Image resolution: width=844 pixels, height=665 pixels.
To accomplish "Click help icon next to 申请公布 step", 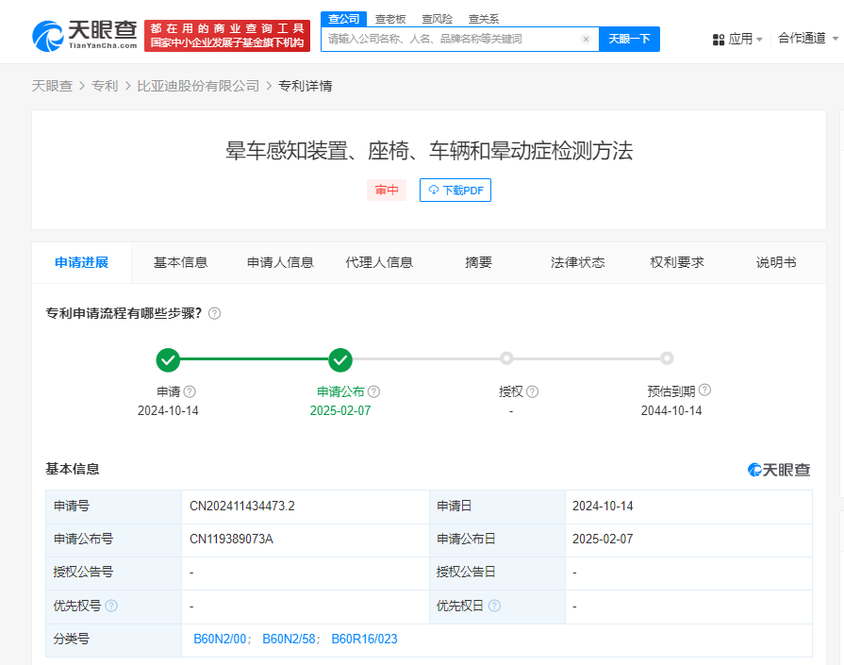I will click(x=373, y=391).
